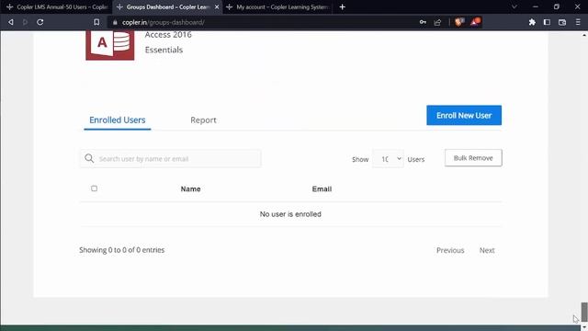Click the Previous pagination link
The height and width of the screenshot is (331, 588).
[450, 250]
